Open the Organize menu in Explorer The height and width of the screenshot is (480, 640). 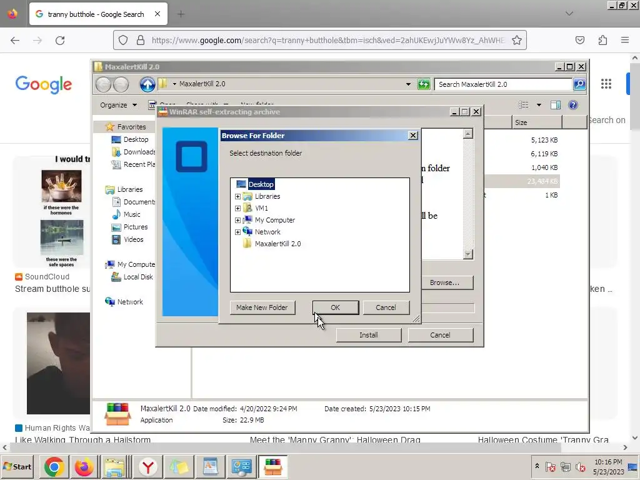click(118, 105)
